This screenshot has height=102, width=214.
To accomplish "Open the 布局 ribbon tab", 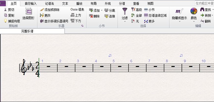I will pyautogui.click(x=93, y=4).
